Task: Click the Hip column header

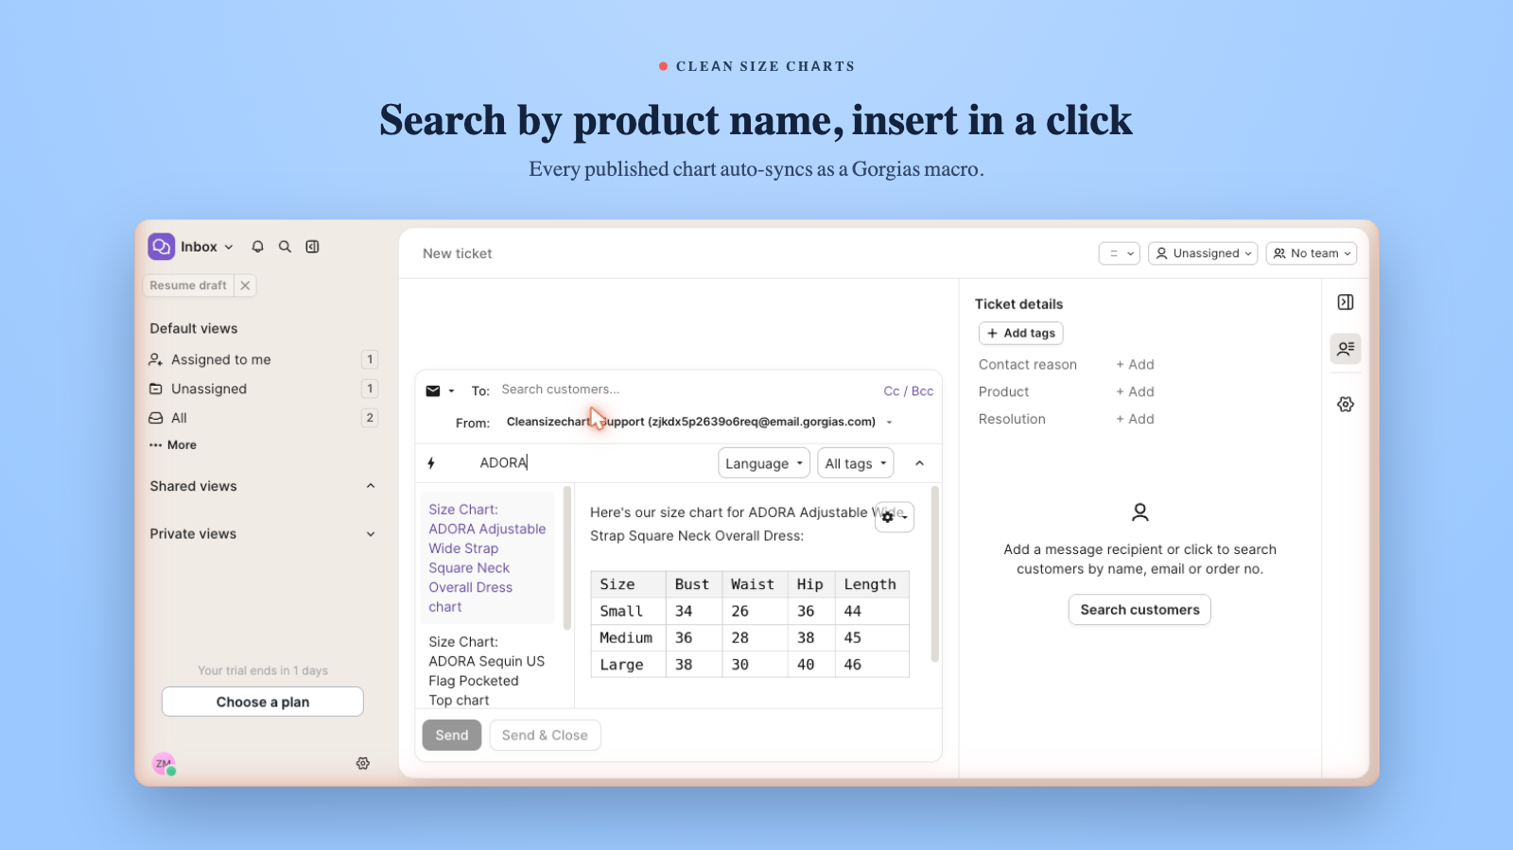Action: [810, 584]
